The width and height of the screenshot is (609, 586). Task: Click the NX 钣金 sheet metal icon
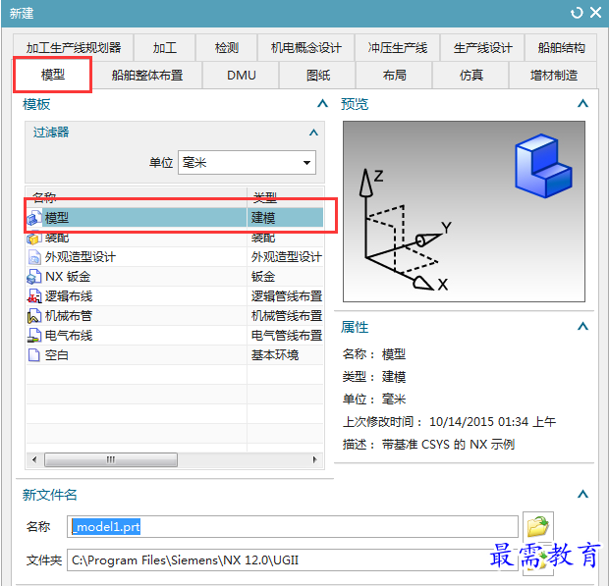tap(34, 277)
